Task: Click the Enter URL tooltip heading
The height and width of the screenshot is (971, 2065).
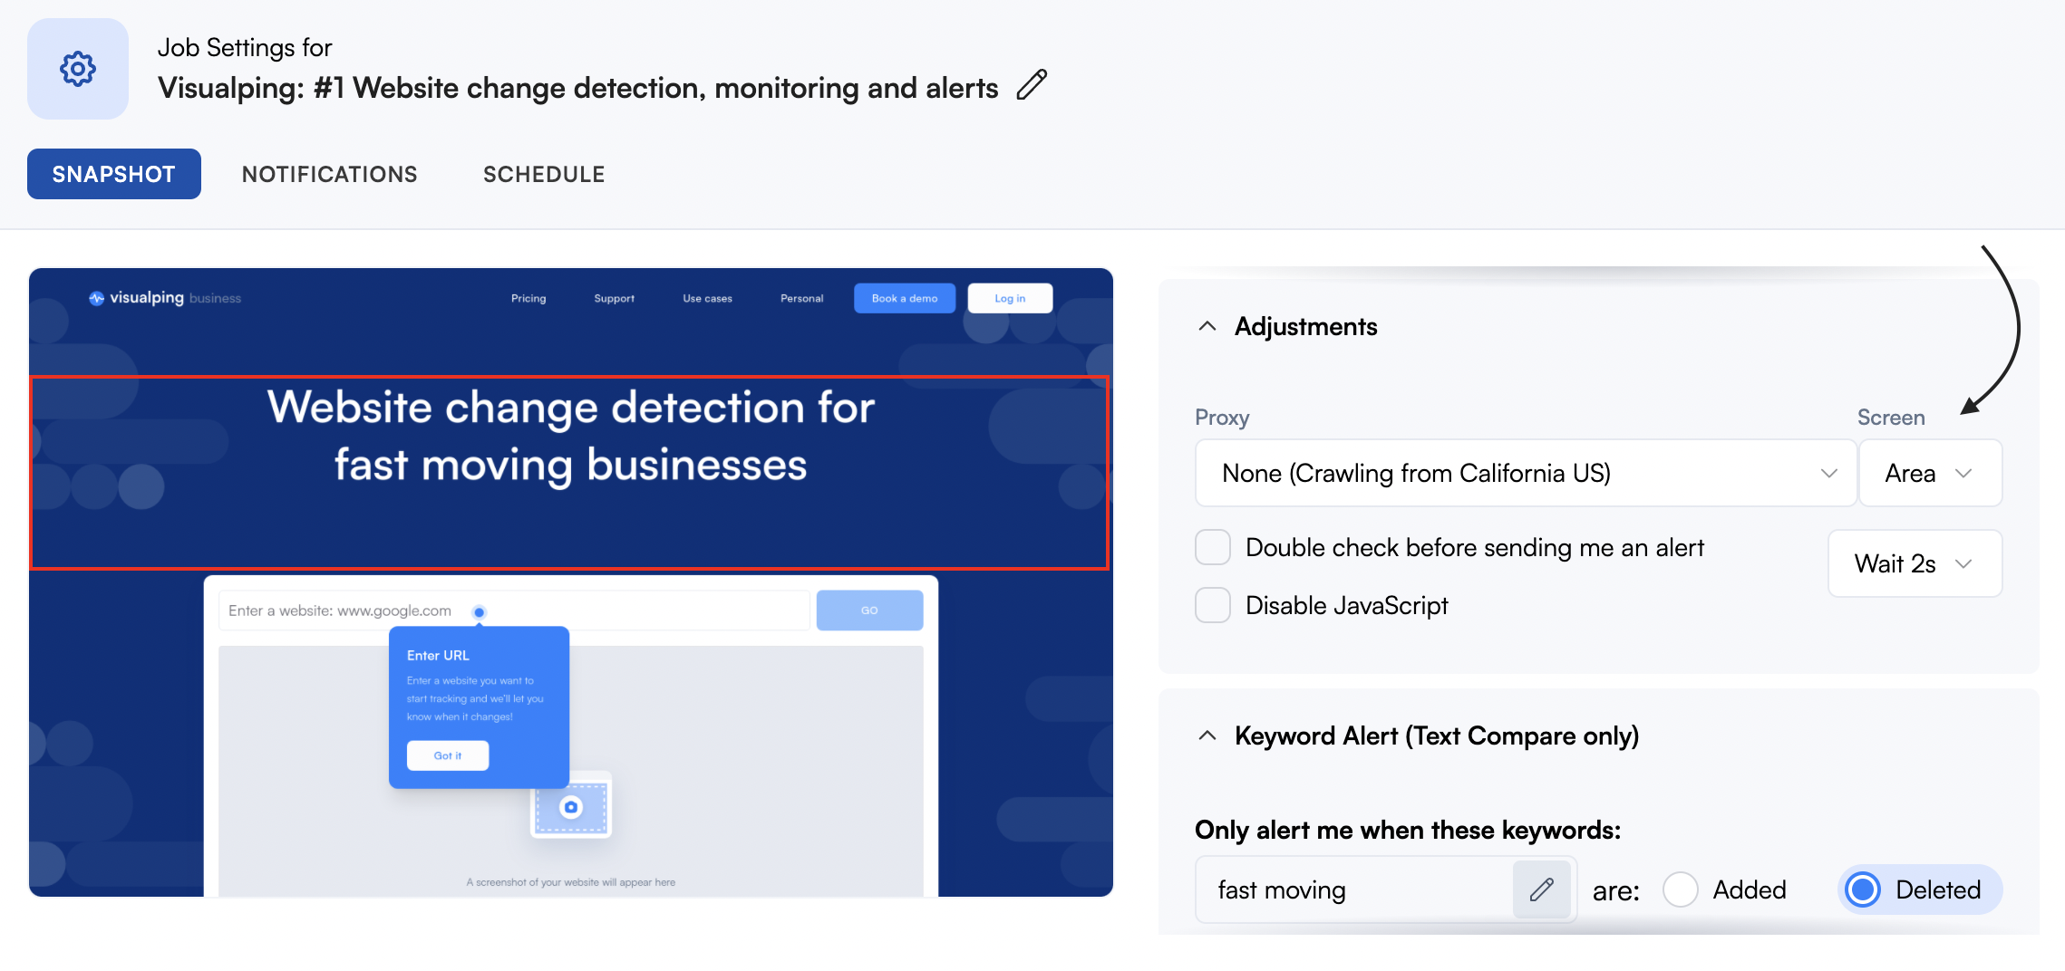Action: [438, 655]
